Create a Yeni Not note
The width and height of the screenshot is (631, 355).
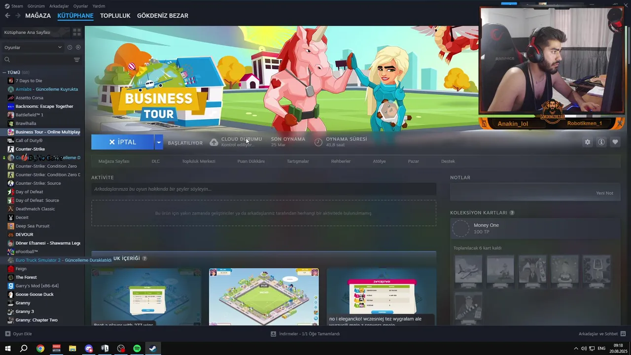tap(604, 193)
